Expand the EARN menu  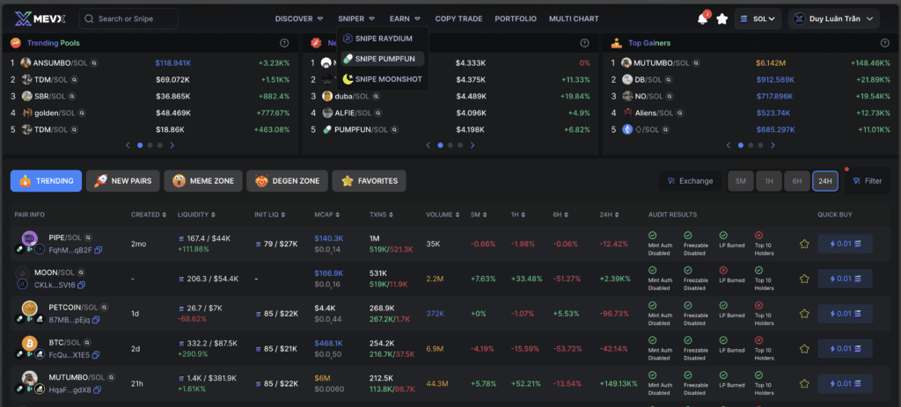[x=405, y=19]
